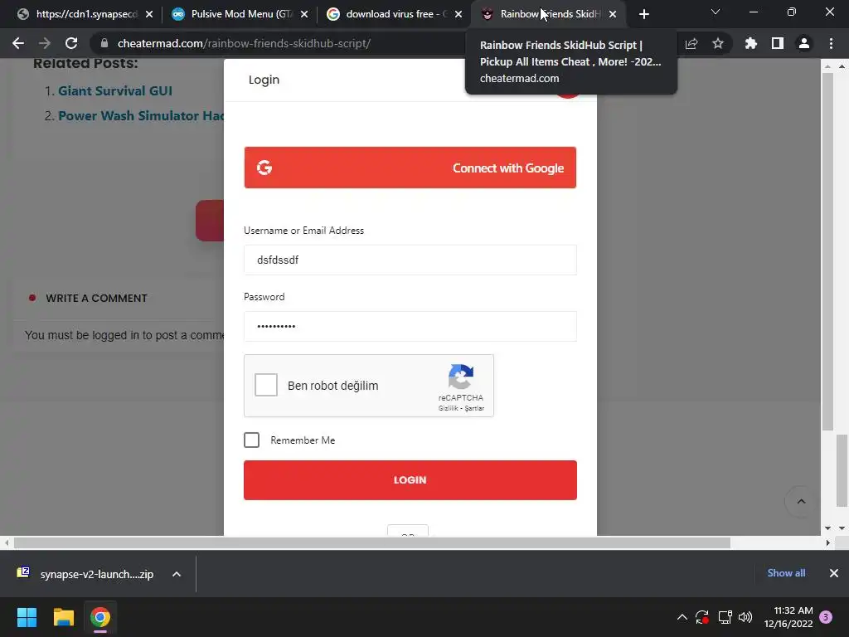Viewport: 849px width, 637px height.
Task: Select the Rainbow Friends SkidHub tab
Action: [x=547, y=14]
